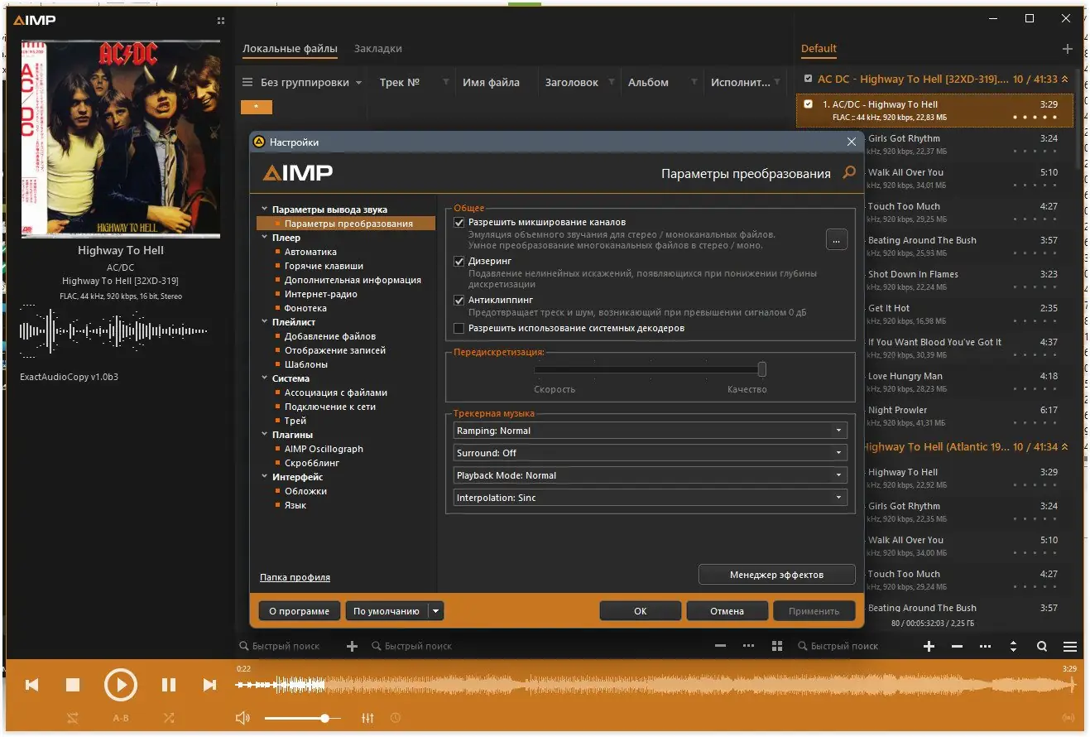Click the add files plus icon
1090x737 pixels.
pyautogui.click(x=929, y=646)
